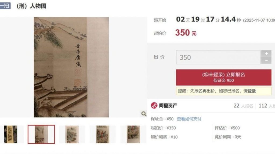Open the 查看如何支付 payment help link
275x154 pixels.
coord(189,119)
